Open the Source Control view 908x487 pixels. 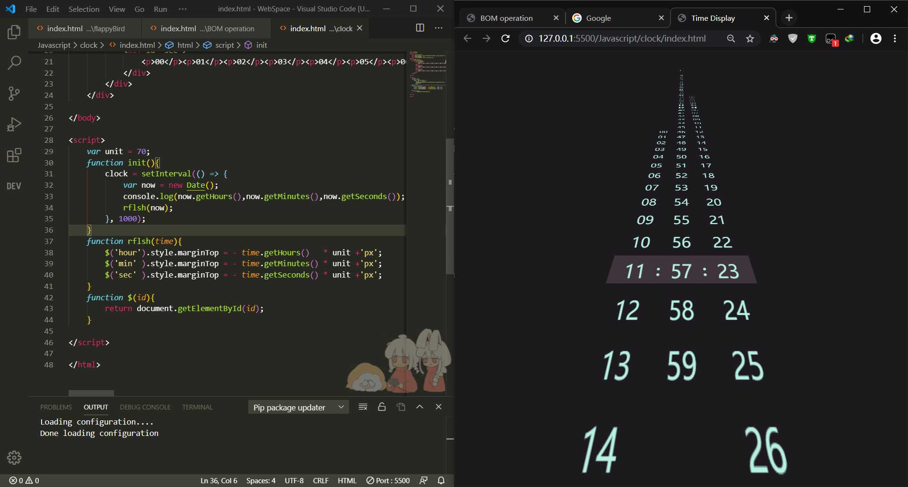click(14, 93)
